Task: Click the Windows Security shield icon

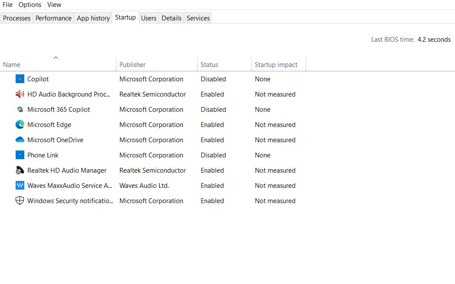Action: click(x=20, y=200)
